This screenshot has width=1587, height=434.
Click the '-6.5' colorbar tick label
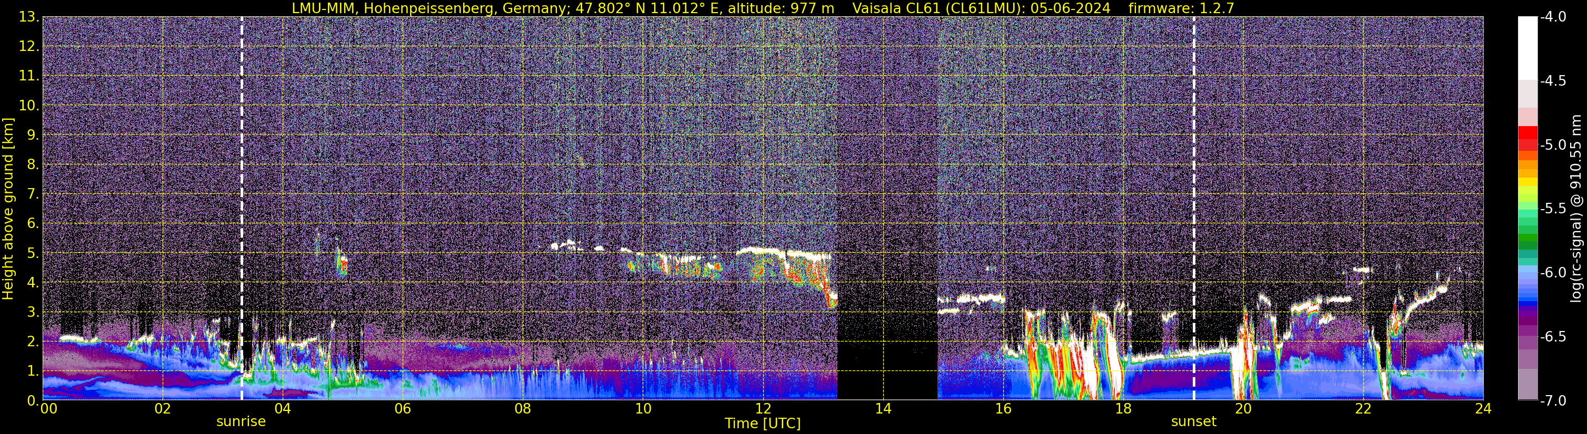click(1552, 337)
